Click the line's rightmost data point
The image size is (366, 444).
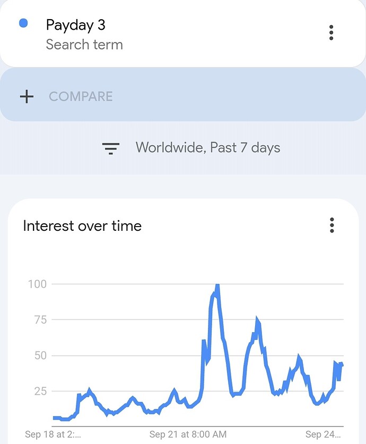click(x=342, y=365)
